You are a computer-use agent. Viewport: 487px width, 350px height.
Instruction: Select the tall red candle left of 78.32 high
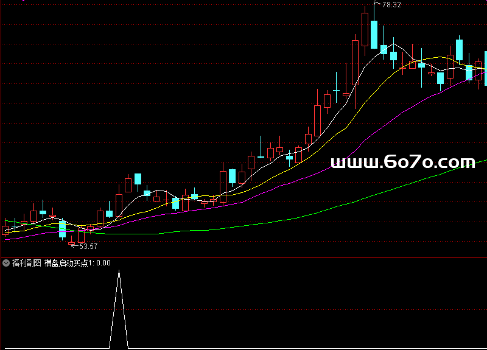(x=365, y=29)
